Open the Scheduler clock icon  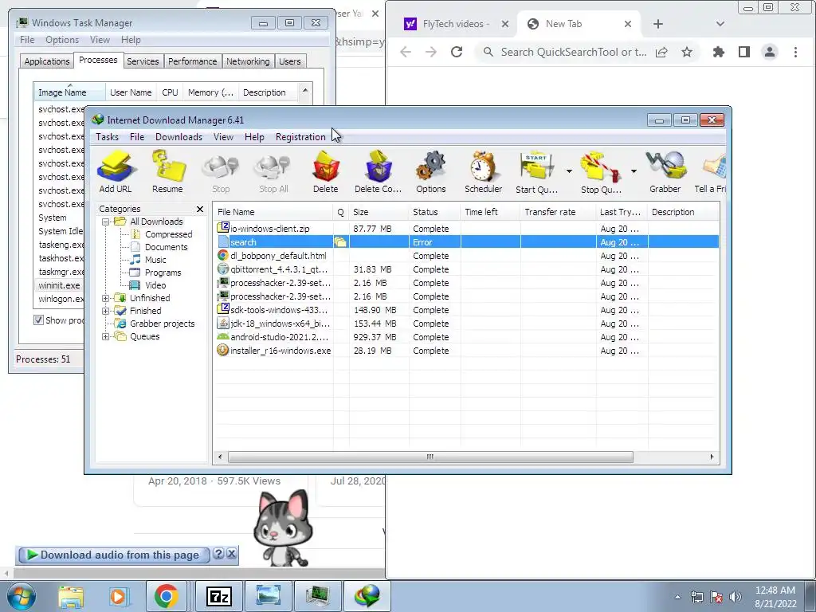[484, 172]
